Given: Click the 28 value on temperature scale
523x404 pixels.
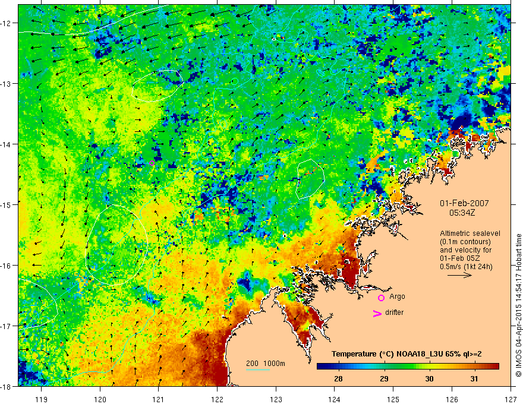Looking at the screenshot, I should (x=338, y=378).
